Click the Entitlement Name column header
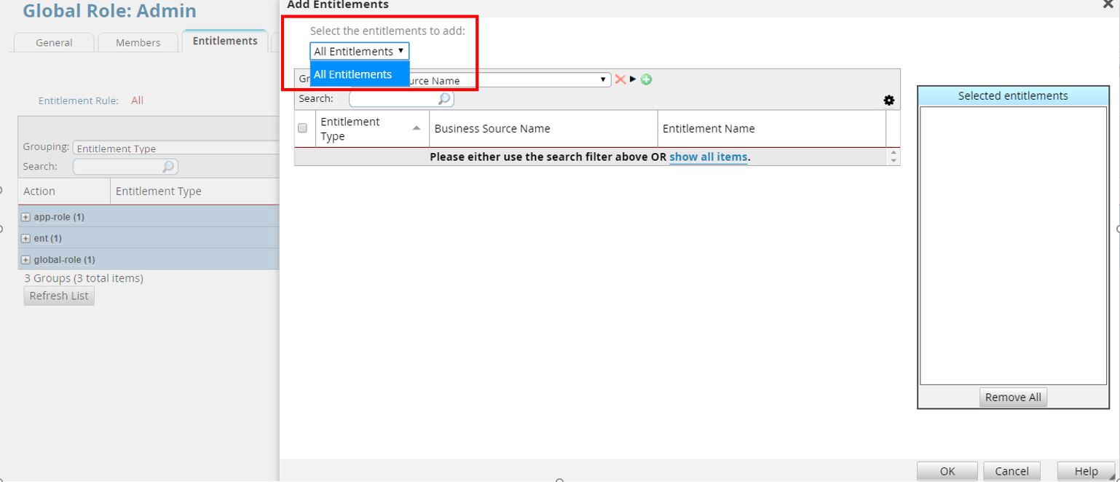The image size is (1120, 482). click(772, 129)
